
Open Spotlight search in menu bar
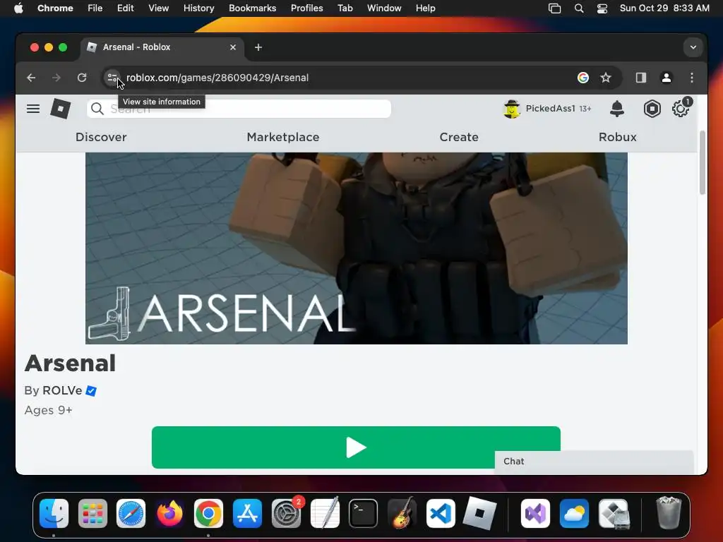tap(579, 8)
